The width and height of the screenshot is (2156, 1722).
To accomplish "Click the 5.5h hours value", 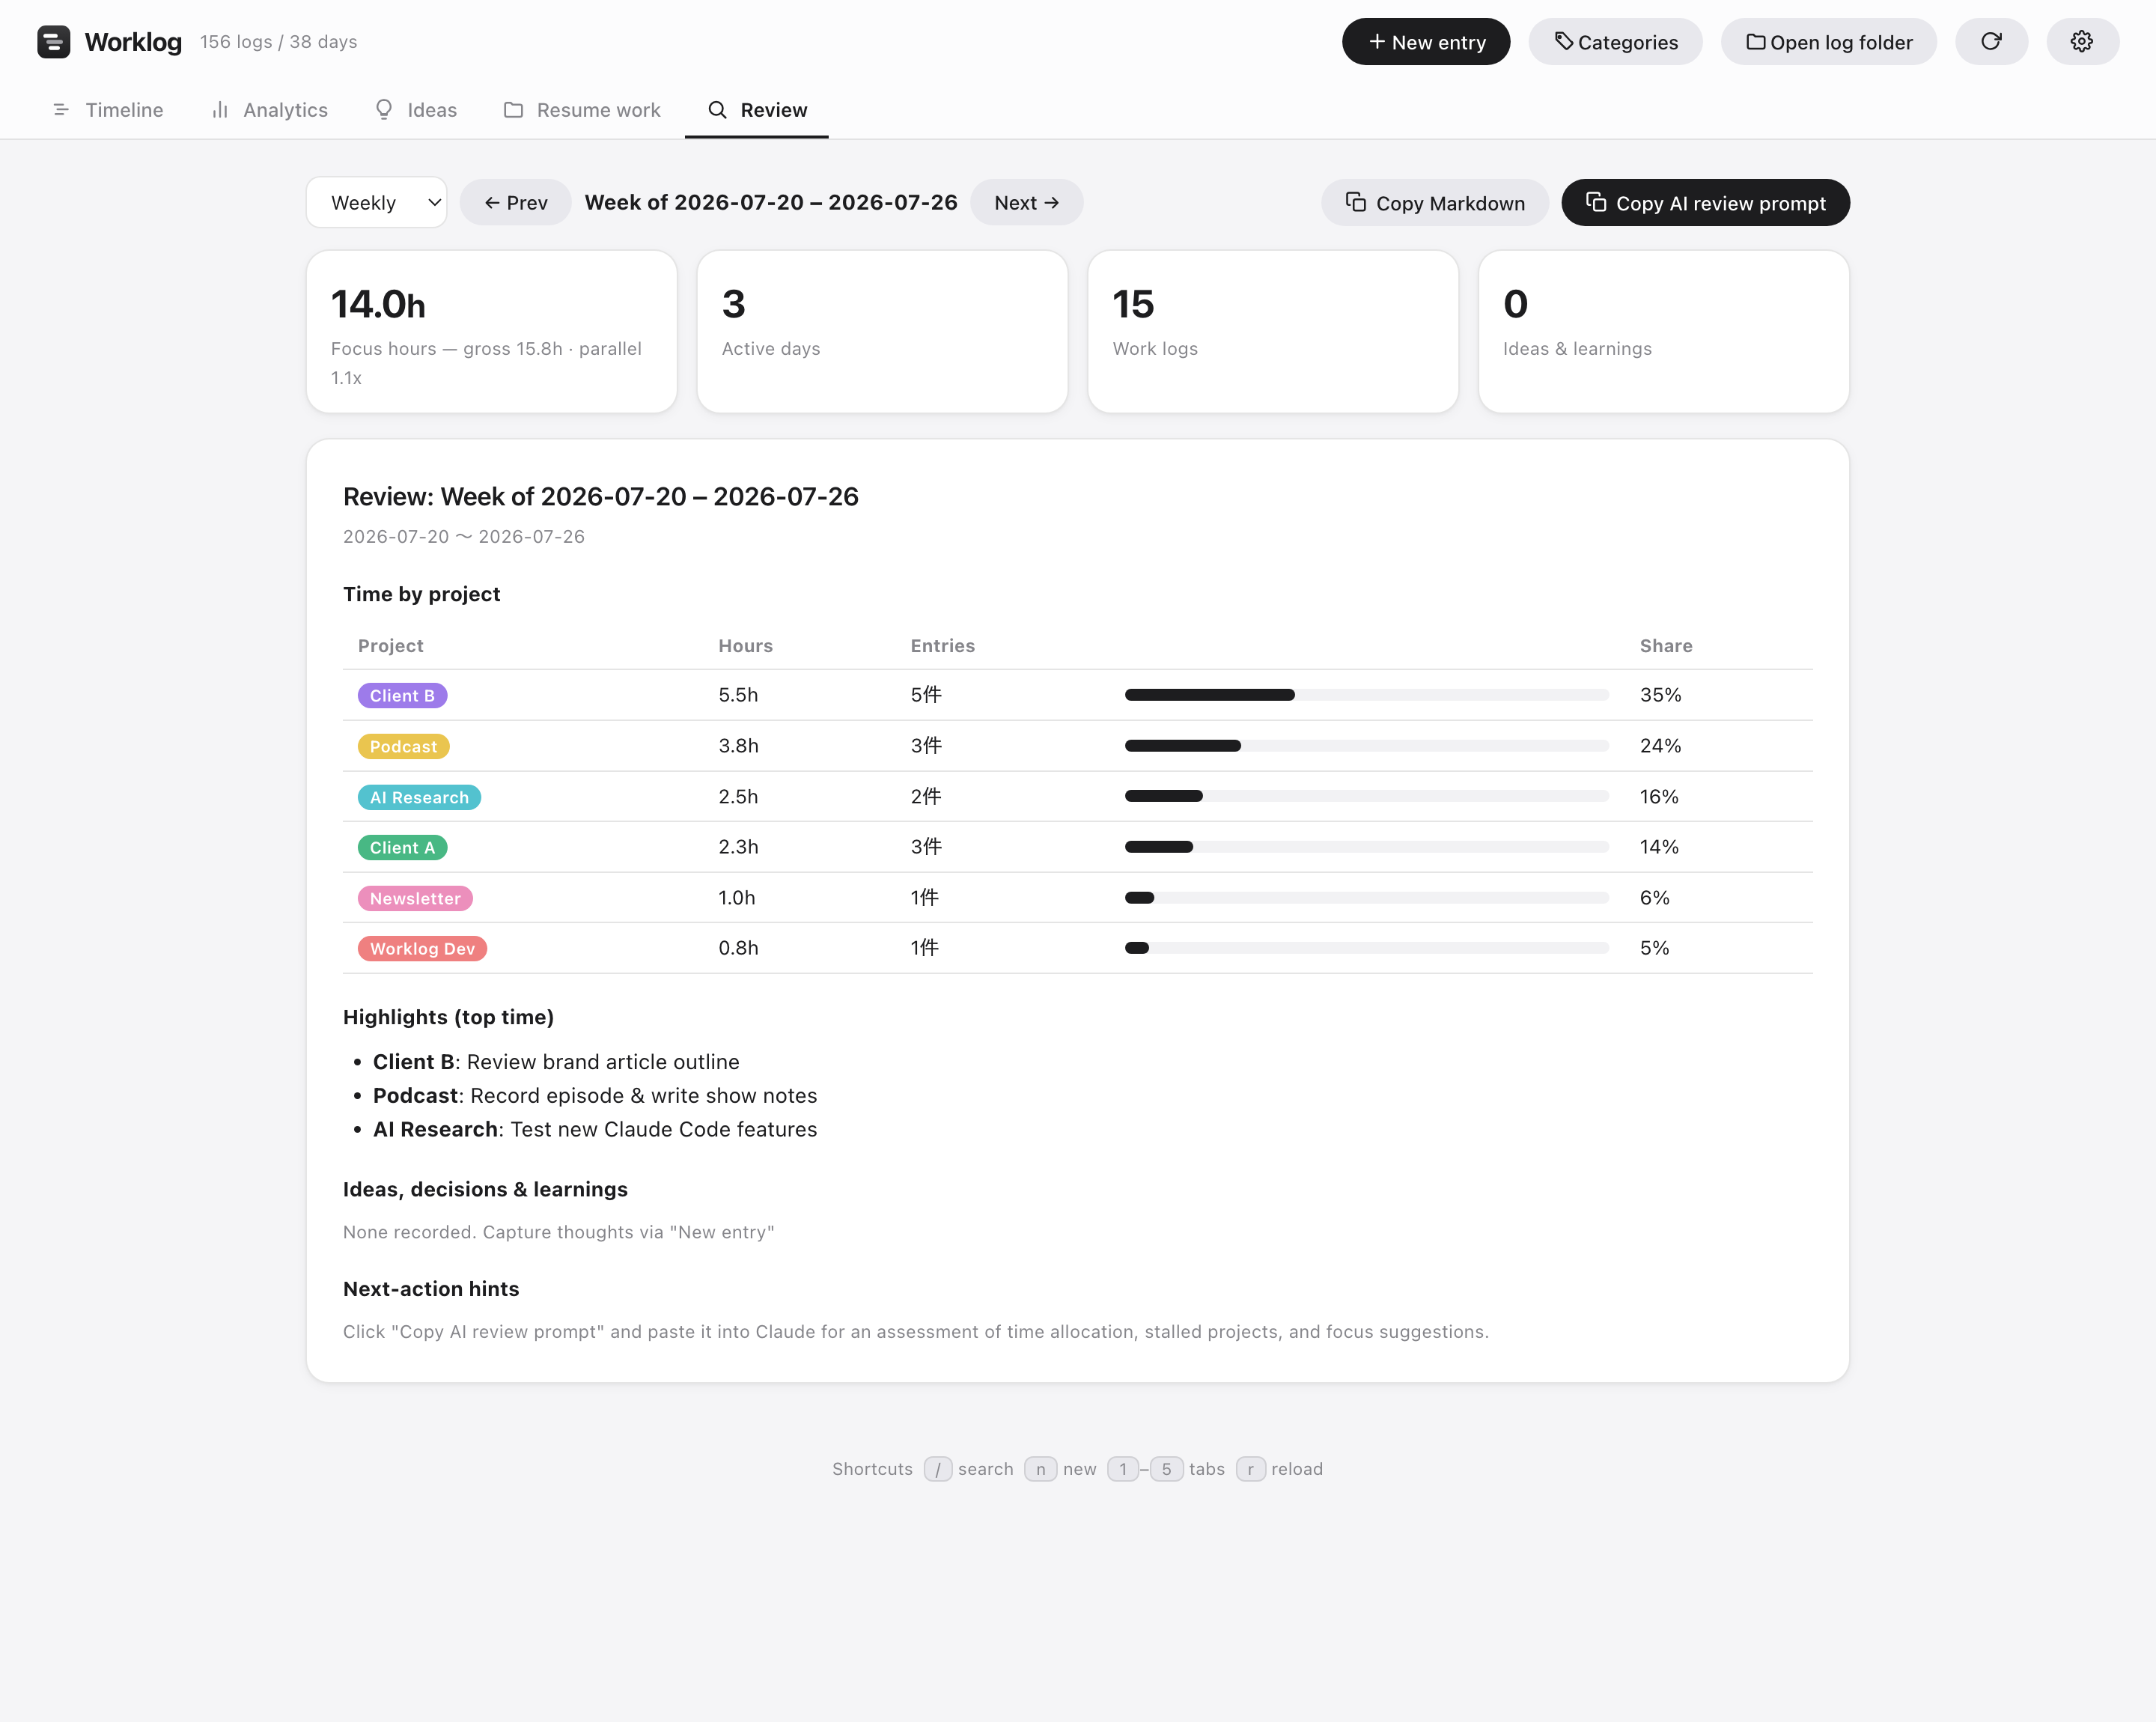I will [738, 695].
